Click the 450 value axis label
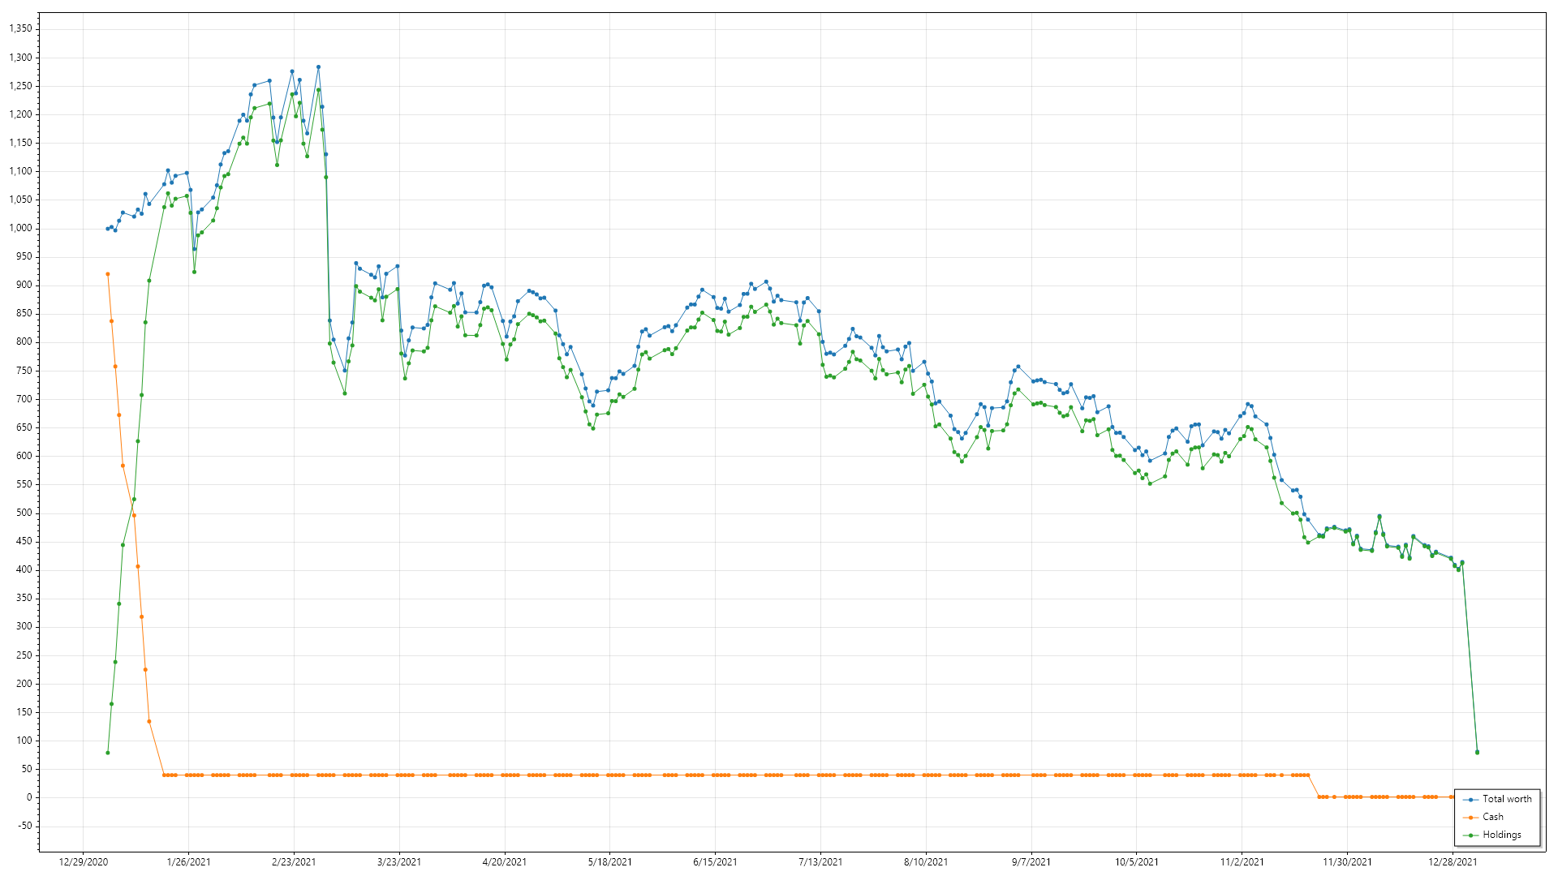Screen dimensions: 1558x876 coord(24,541)
